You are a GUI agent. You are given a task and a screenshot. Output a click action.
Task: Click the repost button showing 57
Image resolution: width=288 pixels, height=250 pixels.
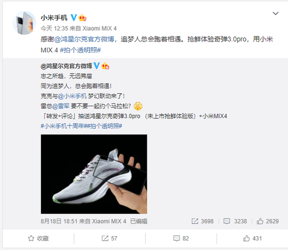tap(109, 238)
